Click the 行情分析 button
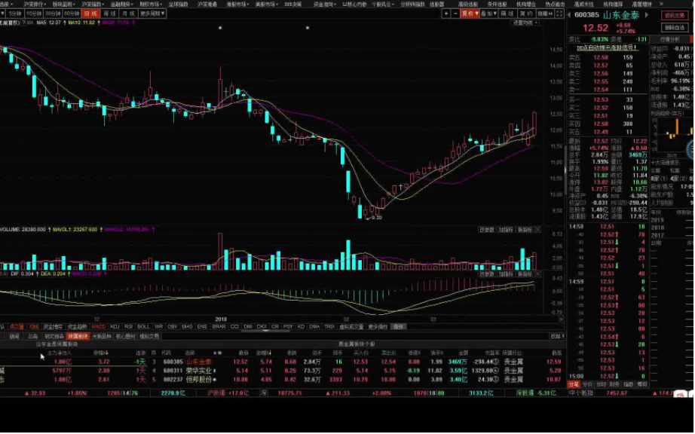The height and width of the screenshot is (434, 695). tap(669, 39)
